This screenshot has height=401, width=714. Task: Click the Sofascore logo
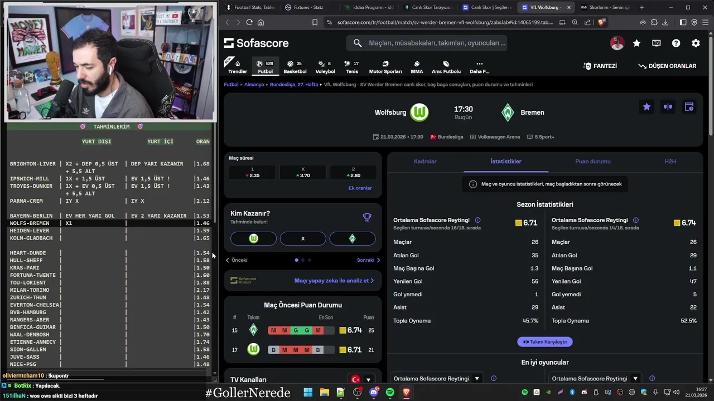coord(256,43)
